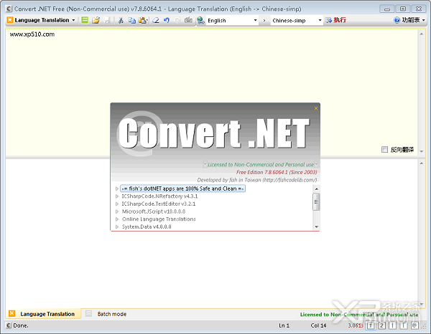Click the orange Language Translation mode icon
Viewport: 431px width, 334px height.
(10, 20)
